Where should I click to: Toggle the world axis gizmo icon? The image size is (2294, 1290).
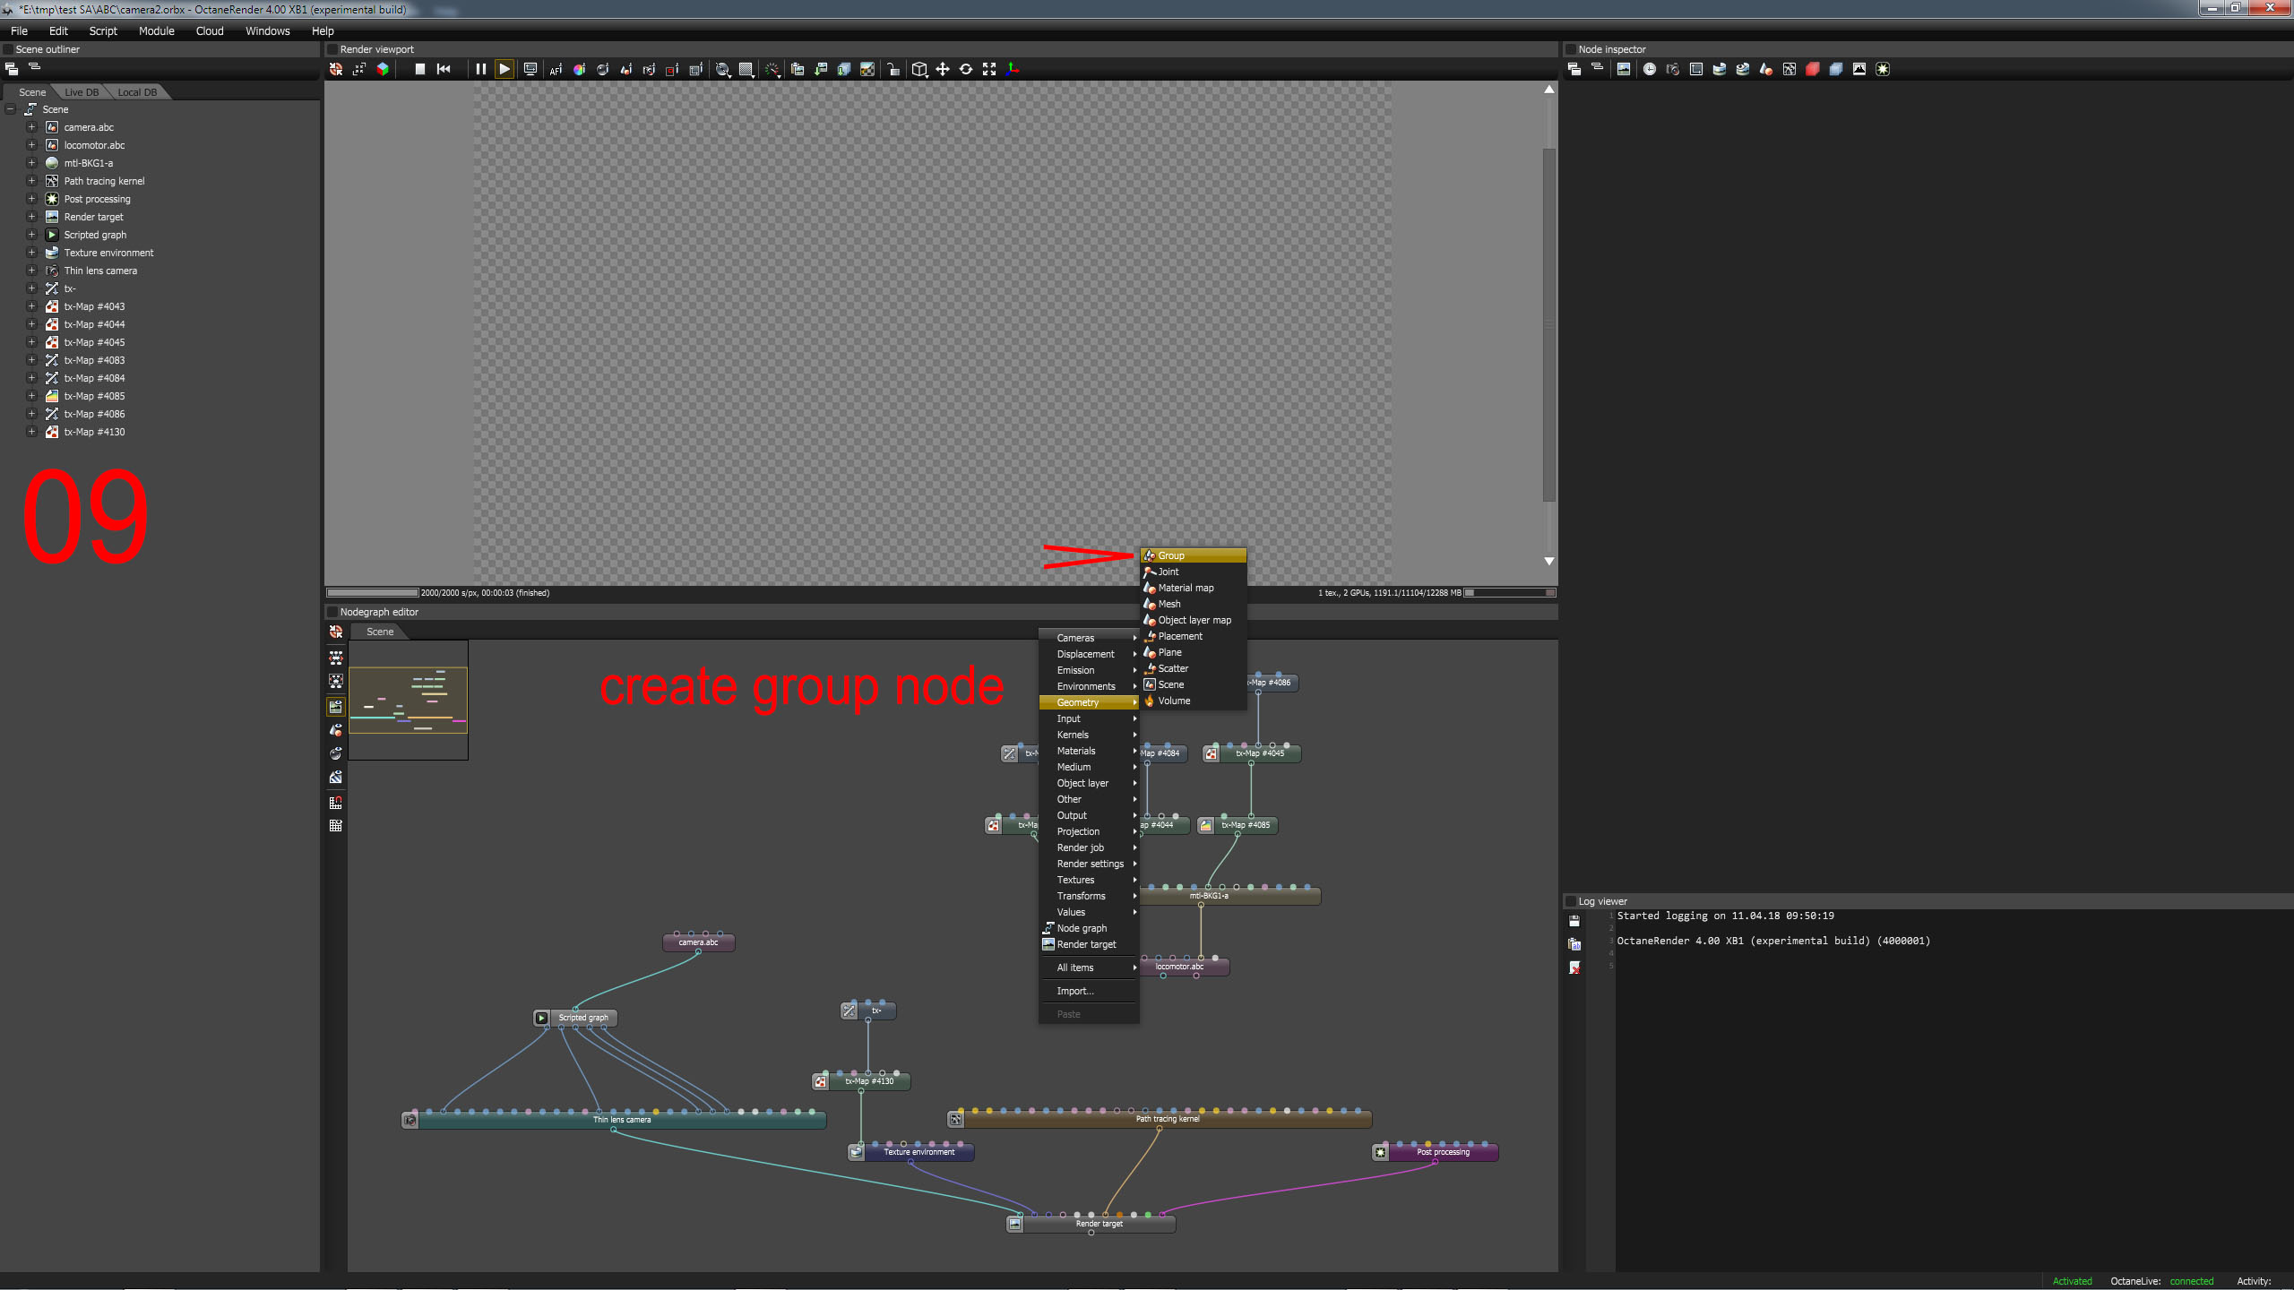(1013, 69)
